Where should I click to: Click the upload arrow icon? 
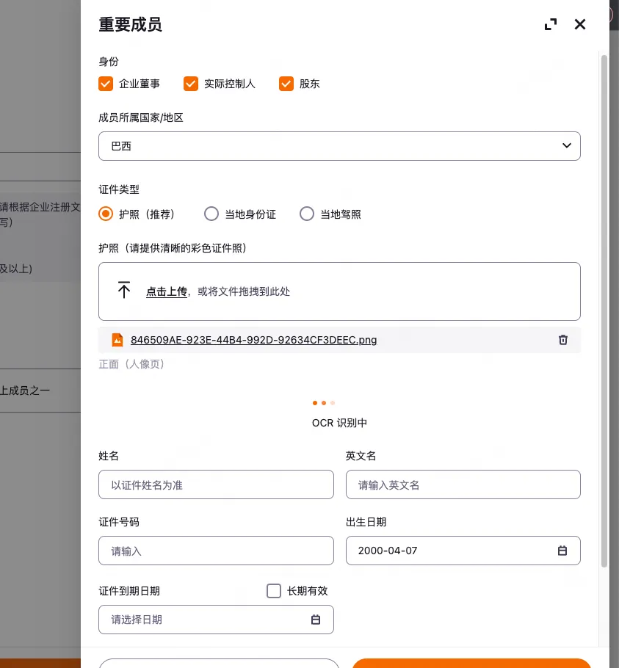click(124, 291)
